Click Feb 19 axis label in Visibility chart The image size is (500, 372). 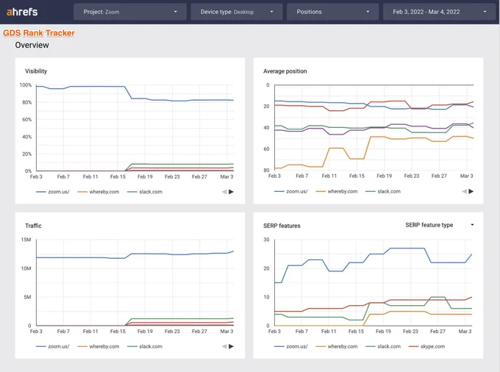[145, 176]
